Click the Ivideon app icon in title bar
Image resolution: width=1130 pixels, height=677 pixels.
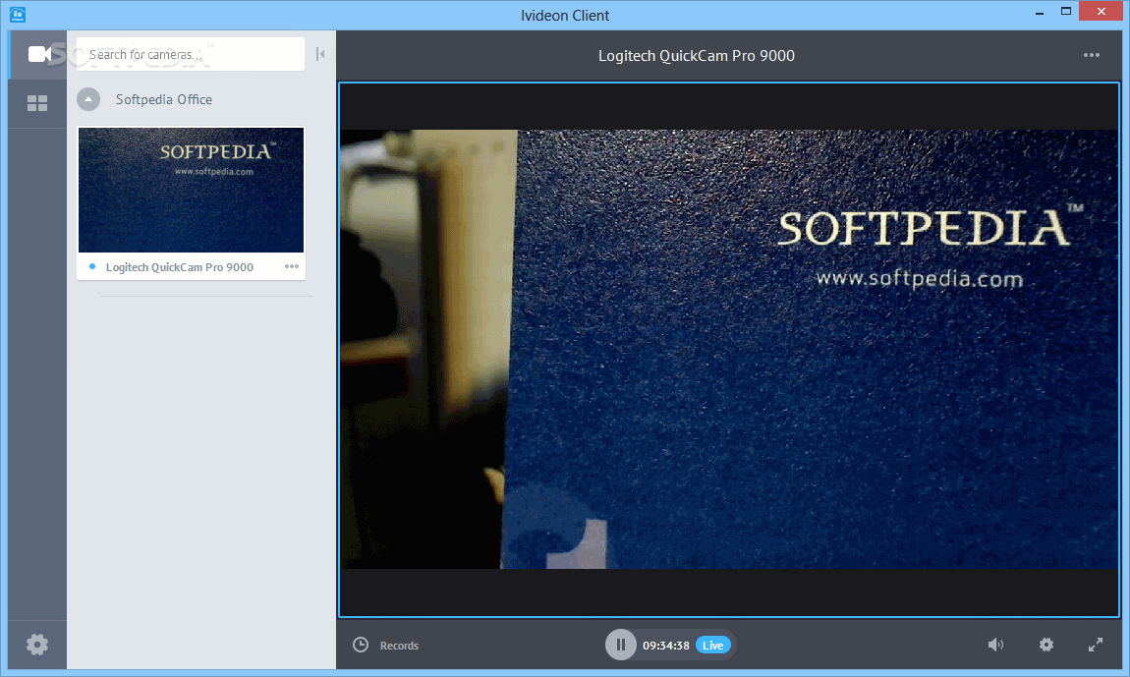18,15
